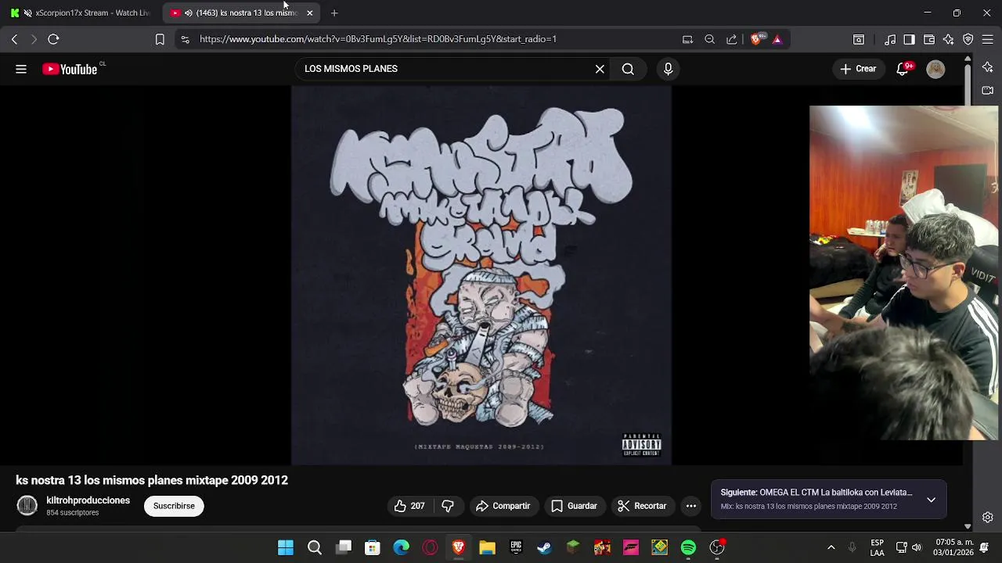Open site settings icon in address bar
1002x563 pixels.
[x=185, y=39]
